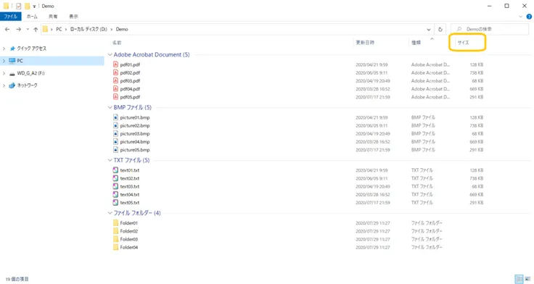Select the picture01.bmp image icon
This screenshot has height=284, width=534.
coord(115,117)
